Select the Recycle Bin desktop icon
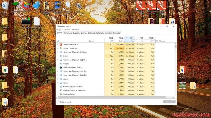Viewport: 211px width, 118px height. pyautogui.click(x=5, y=5)
